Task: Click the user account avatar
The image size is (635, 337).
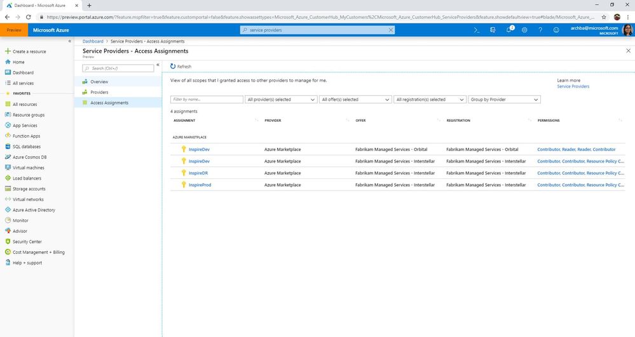Action: [628, 30]
